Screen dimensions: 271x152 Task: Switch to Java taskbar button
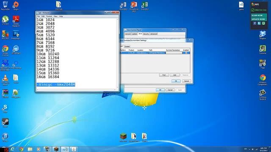74,149
